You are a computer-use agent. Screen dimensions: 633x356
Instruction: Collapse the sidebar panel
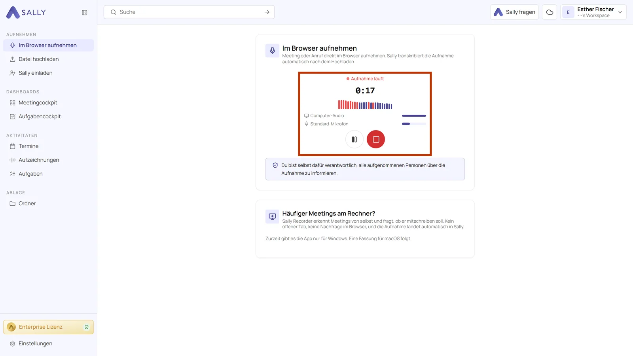(85, 13)
